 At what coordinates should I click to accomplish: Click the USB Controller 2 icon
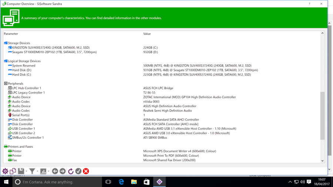pos(10,133)
